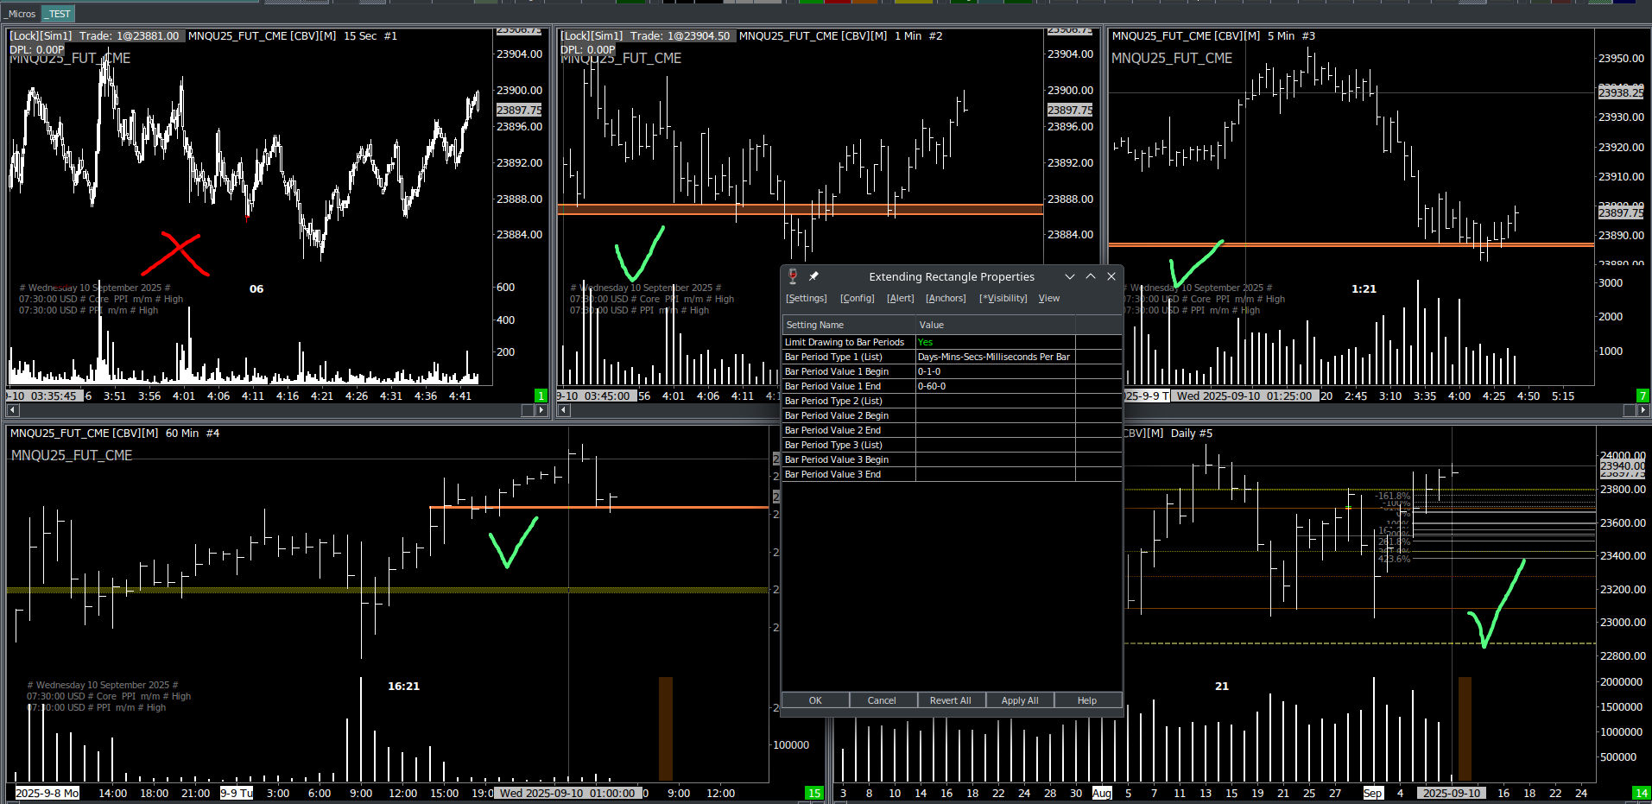
Task: Click the green 15 box on the 60 Min chart
Action: [814, 793]
